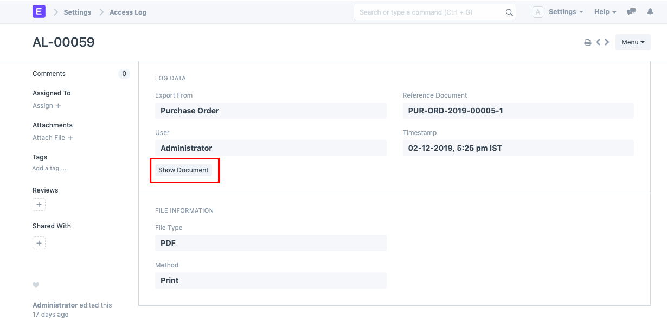
Task: Show comments count badge for this log
Action: 124,74
